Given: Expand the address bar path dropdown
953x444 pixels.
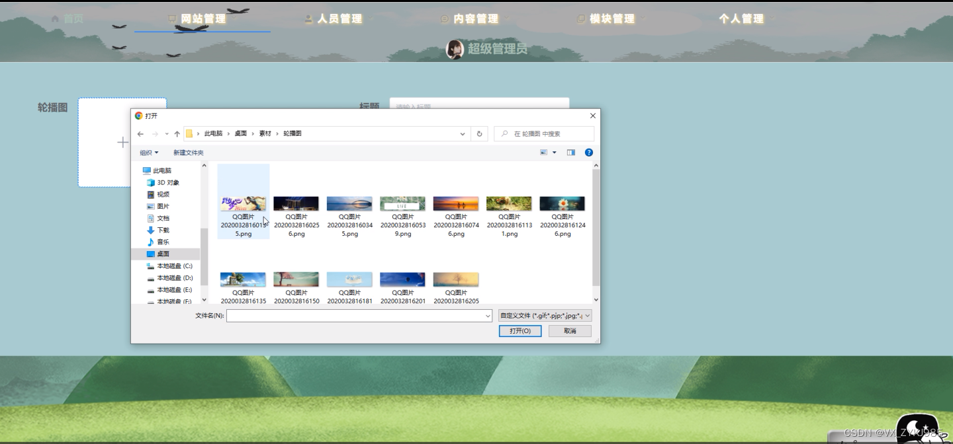Looking at the screenshot, I should [463, 133].
